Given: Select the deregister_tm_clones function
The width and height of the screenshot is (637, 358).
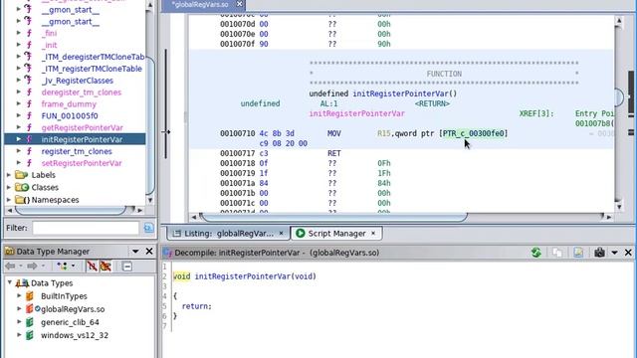Looking at the screenshot, I should click(82, 92).
